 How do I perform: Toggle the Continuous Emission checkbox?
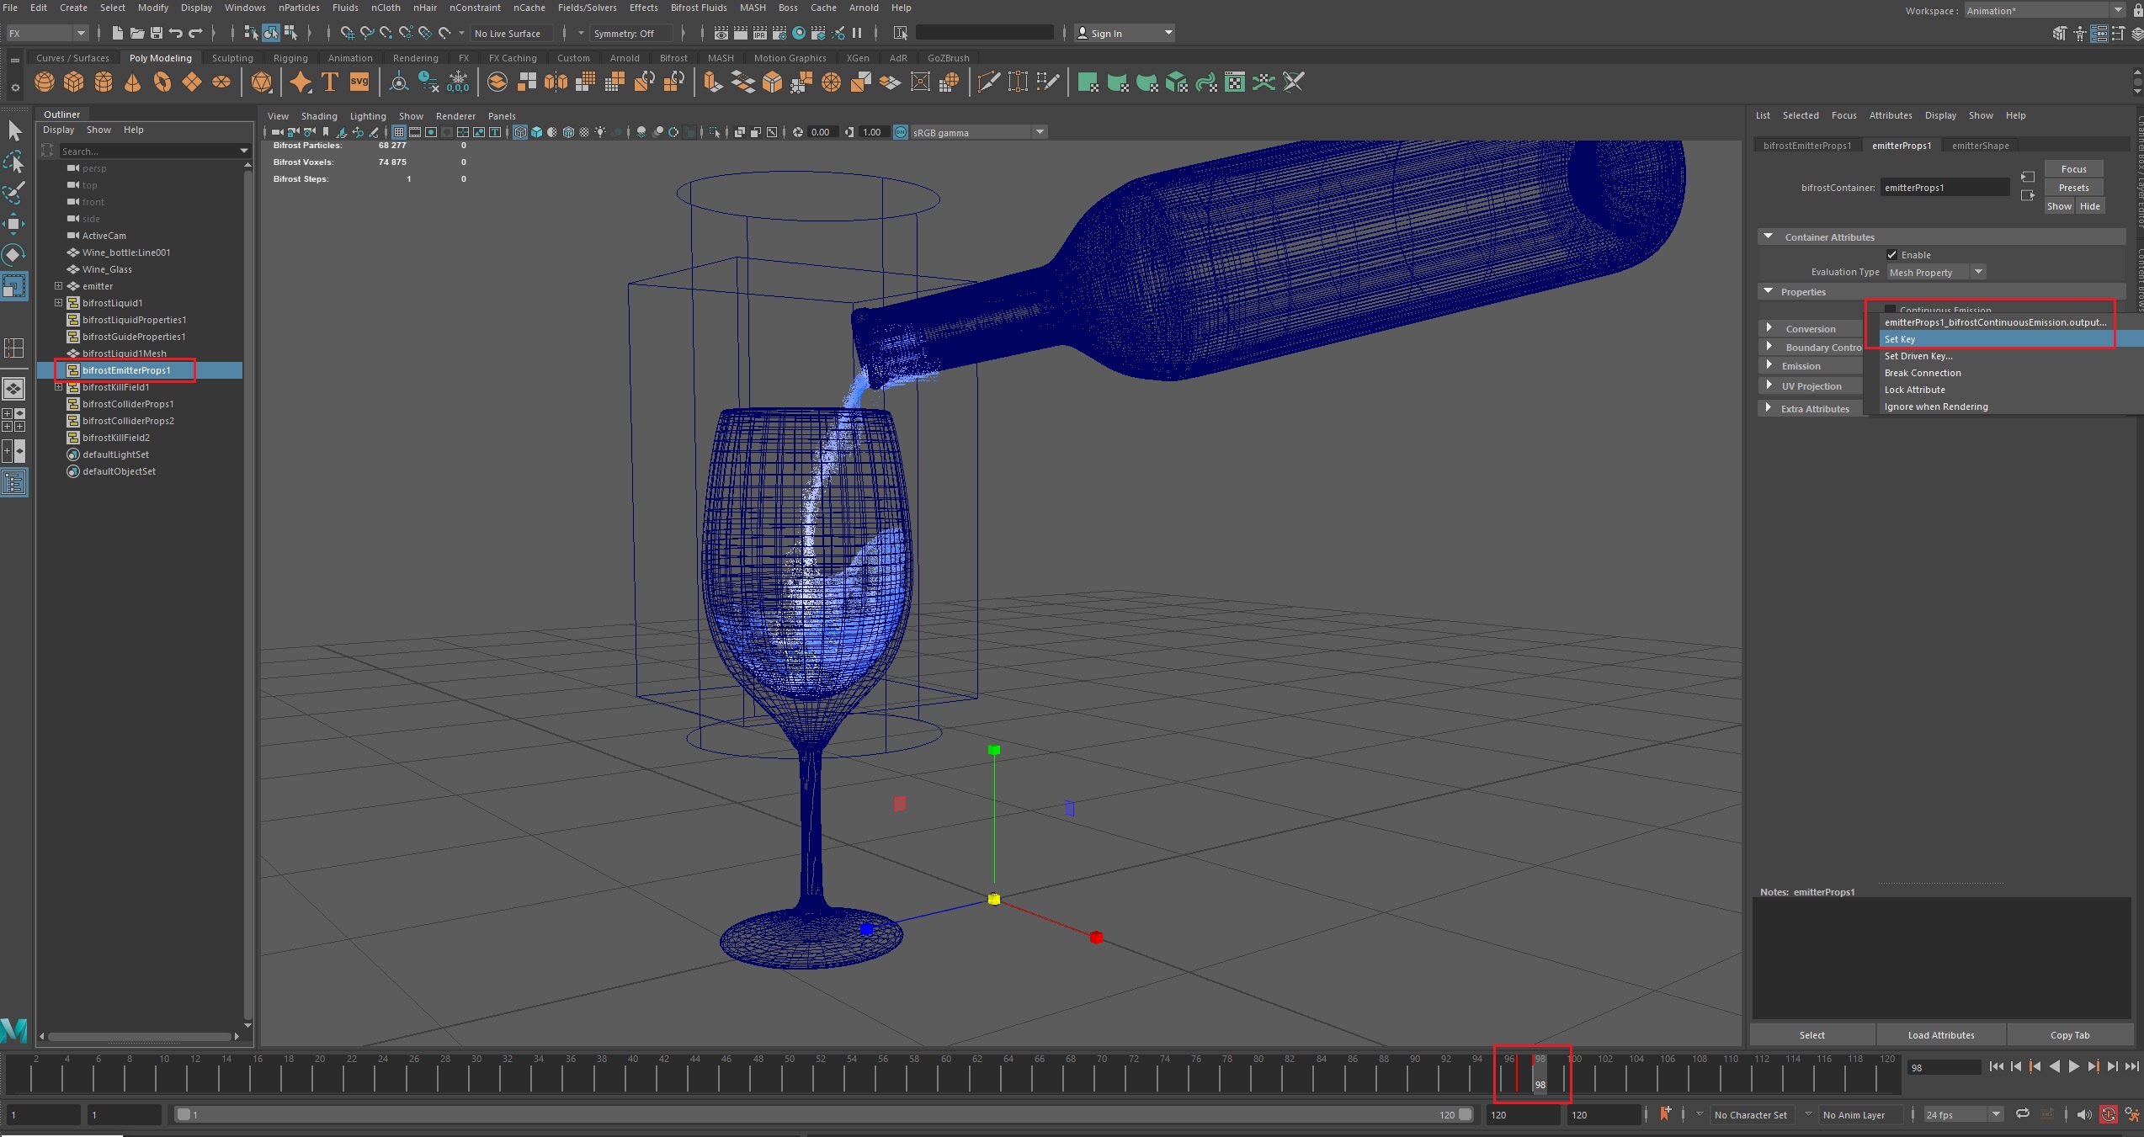(1891, 310)
